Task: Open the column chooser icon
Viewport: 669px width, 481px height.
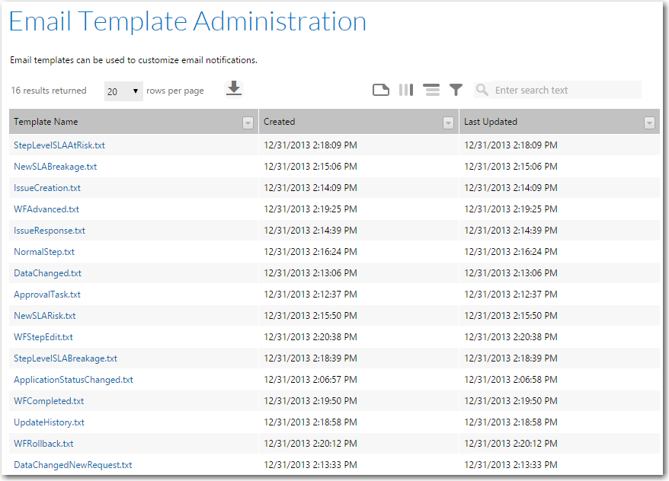Action: [x=406, y=90]
